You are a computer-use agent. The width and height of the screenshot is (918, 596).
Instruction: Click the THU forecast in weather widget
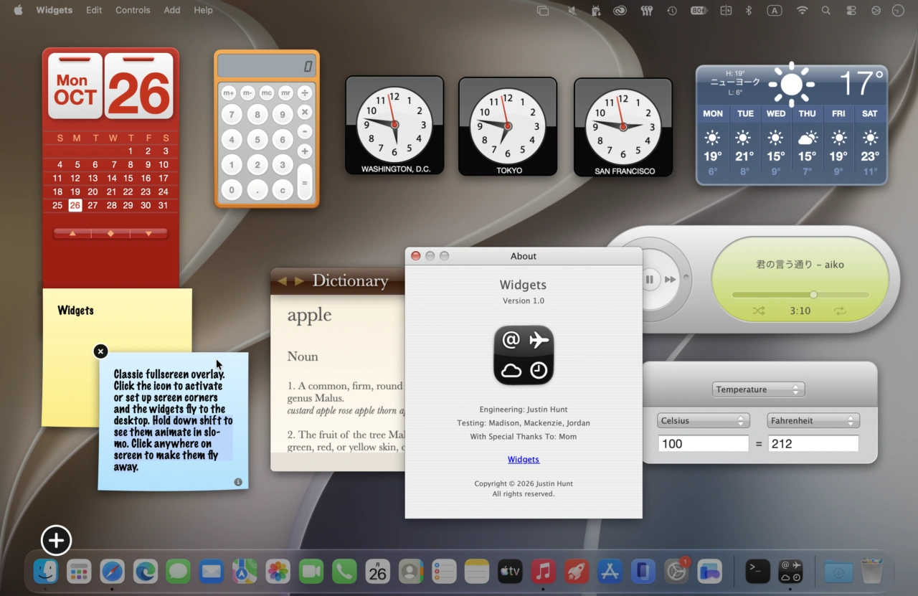tap(808, 142)
